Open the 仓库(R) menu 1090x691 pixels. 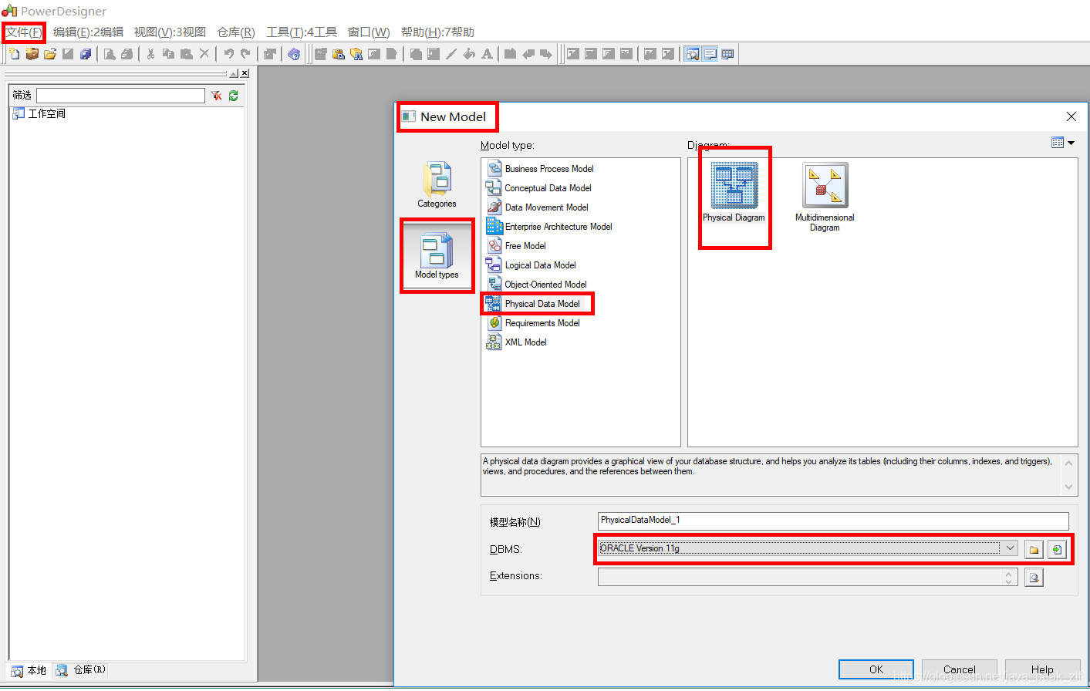[235, 32]
